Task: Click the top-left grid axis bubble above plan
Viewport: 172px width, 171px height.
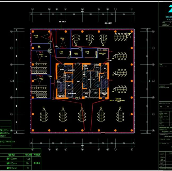Action: tap(31, 9)
